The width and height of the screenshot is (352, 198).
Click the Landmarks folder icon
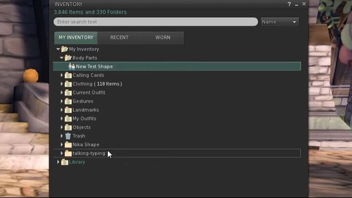coord(68,110)
